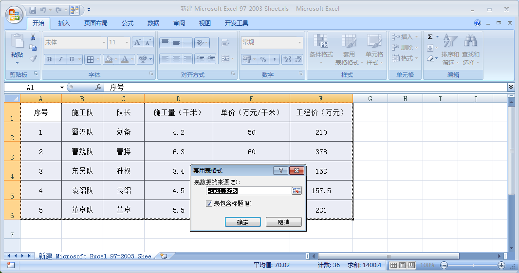Screen dimensions: 519x273
Task: Expand the formula bar chevron
Action: [511, 87]
